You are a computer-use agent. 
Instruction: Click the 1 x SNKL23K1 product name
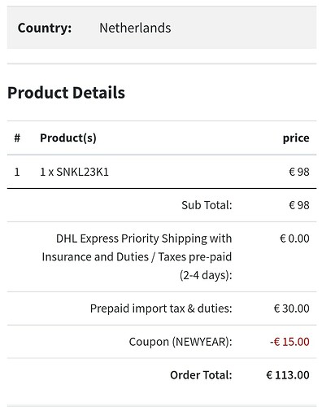[x=74, y=172]
